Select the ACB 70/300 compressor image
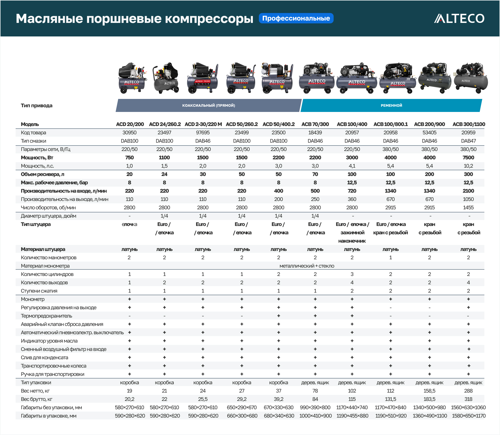 tap(316, 78)
